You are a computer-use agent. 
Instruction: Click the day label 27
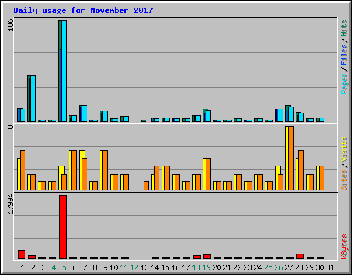pos(289,267)
